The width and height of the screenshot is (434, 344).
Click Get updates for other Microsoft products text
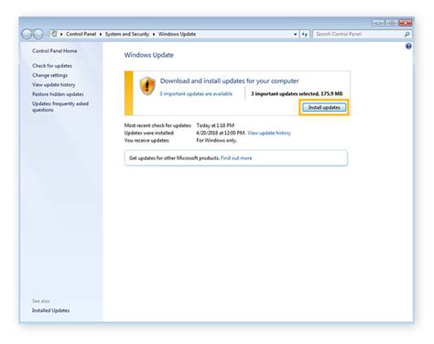click(174, 158)
